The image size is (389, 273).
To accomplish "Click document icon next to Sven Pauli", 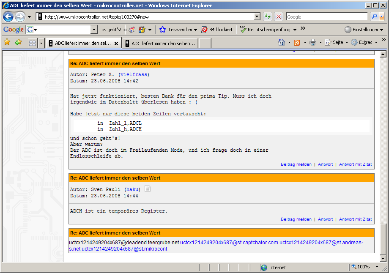I will click(x=148, y=189).
